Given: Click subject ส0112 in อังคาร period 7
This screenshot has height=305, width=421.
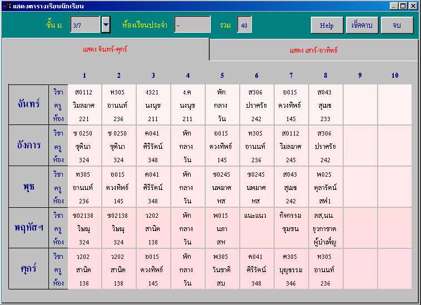Looking at the screenshot, I should pyautogui.click(x=290, y=133).
